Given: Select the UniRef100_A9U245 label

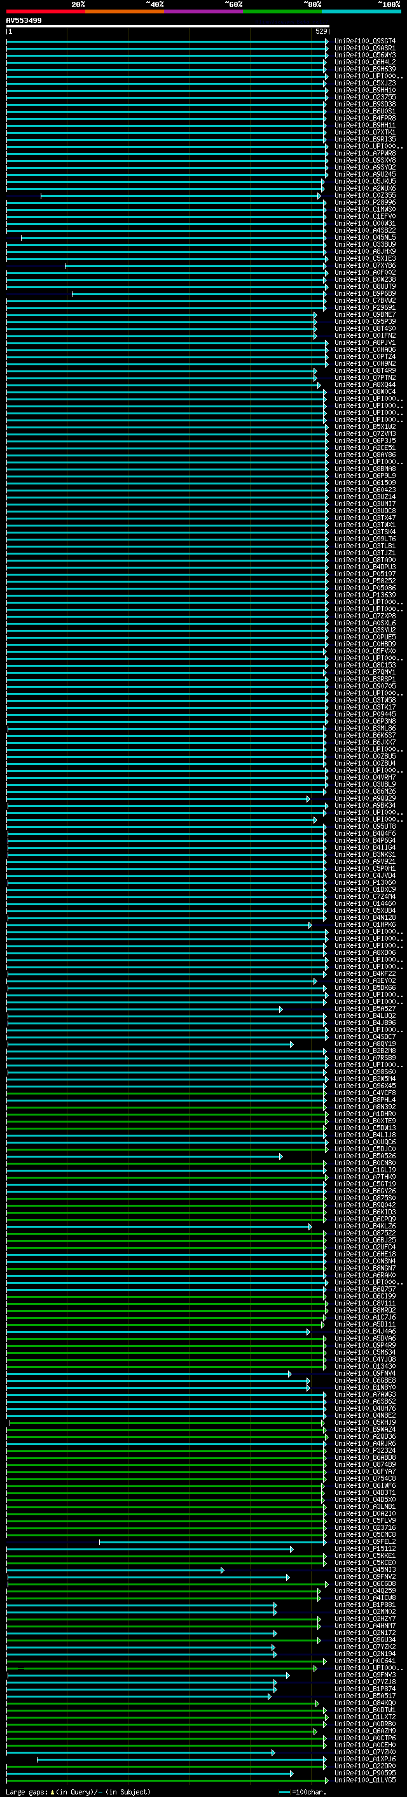Looking at the screenshot, I should (x=364, y=175).
